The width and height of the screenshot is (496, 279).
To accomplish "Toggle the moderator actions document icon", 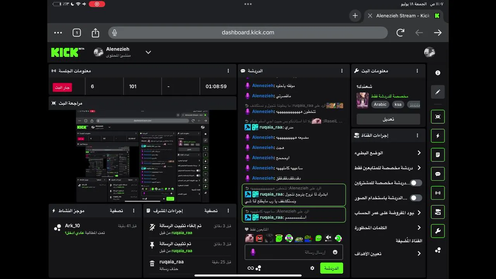I will pyautogui.click(x=437, y=155).
